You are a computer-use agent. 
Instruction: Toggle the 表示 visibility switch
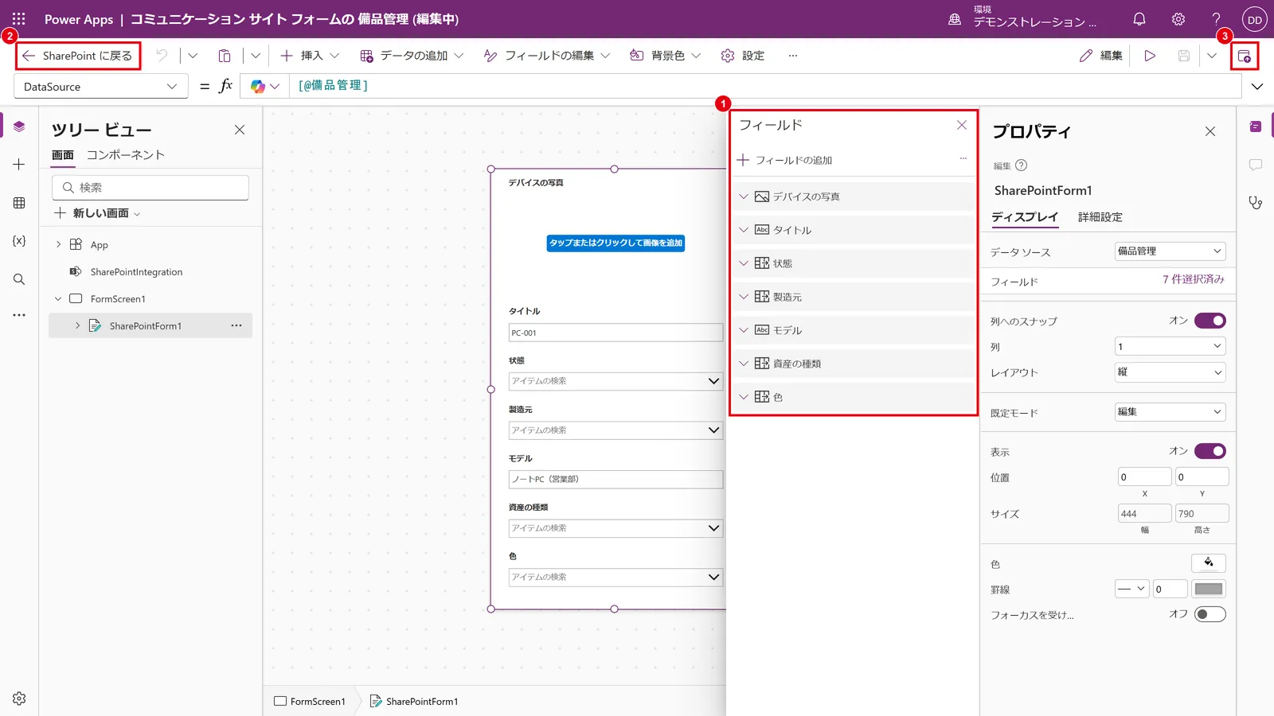coord(1210,451)
